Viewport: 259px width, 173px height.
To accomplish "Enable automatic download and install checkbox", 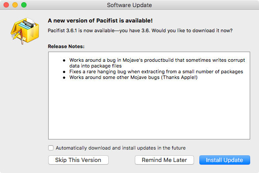I will (x=51, y=148).
